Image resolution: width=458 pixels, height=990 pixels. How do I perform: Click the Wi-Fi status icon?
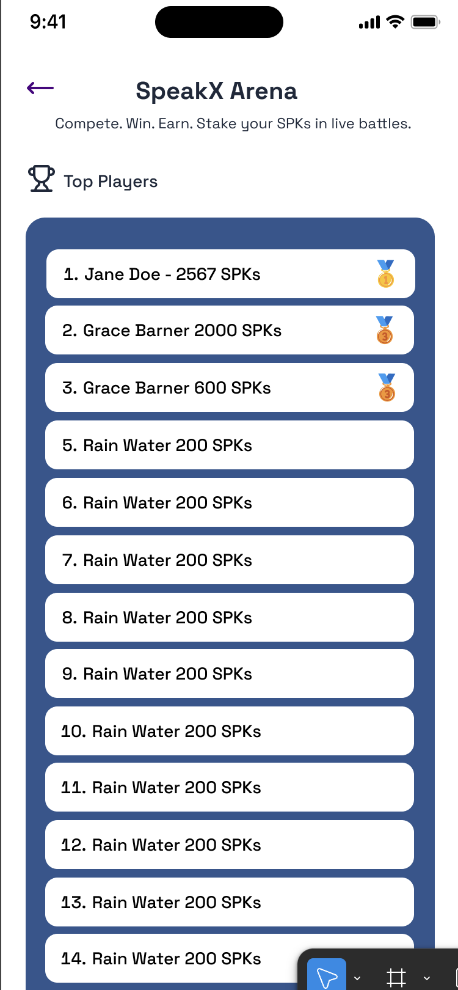tap(396, 23)
